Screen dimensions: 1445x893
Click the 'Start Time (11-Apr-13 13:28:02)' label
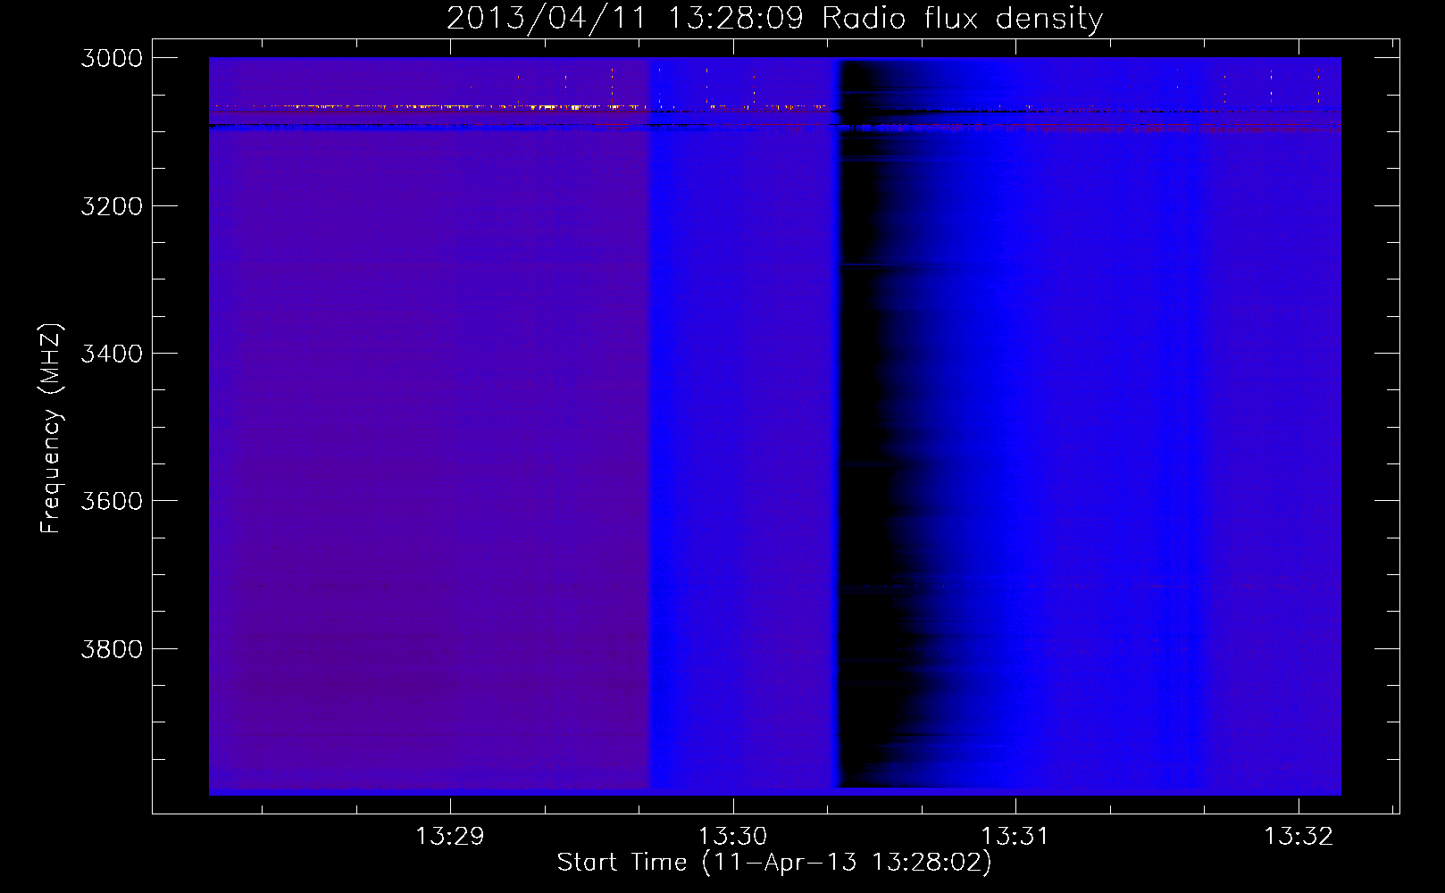click(774, 863)
